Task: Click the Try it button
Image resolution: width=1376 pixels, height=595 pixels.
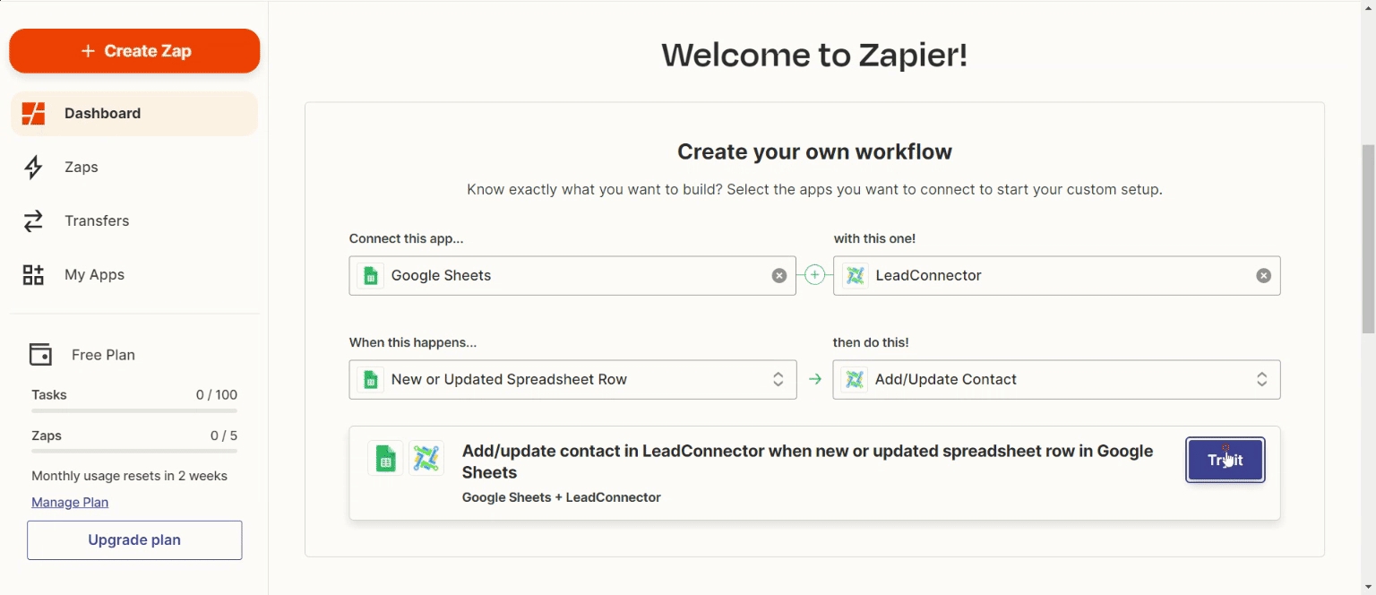Action: pos(1225,460)
